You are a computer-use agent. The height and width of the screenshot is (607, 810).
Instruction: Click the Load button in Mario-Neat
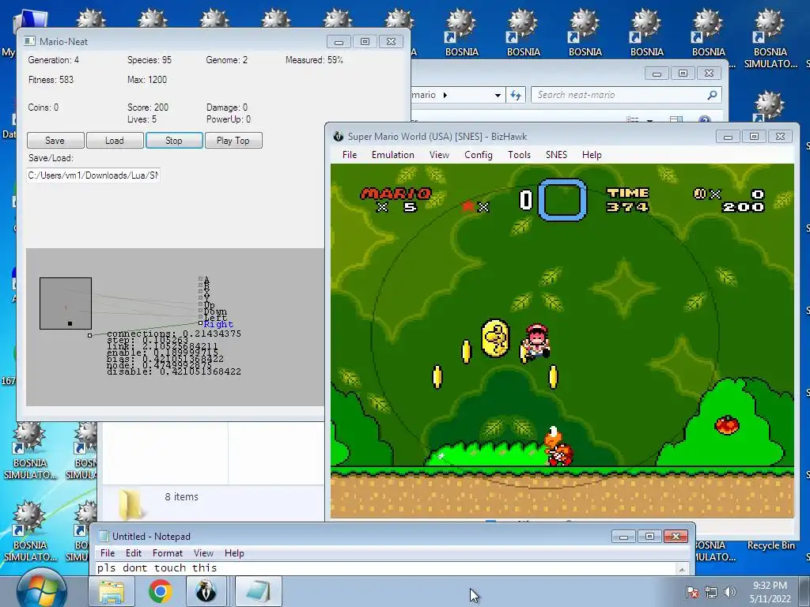click(x=115, y=141)
